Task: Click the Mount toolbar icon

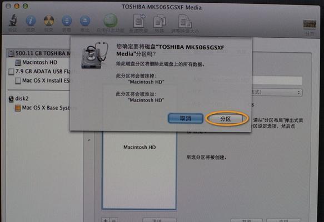Action: 67,21
